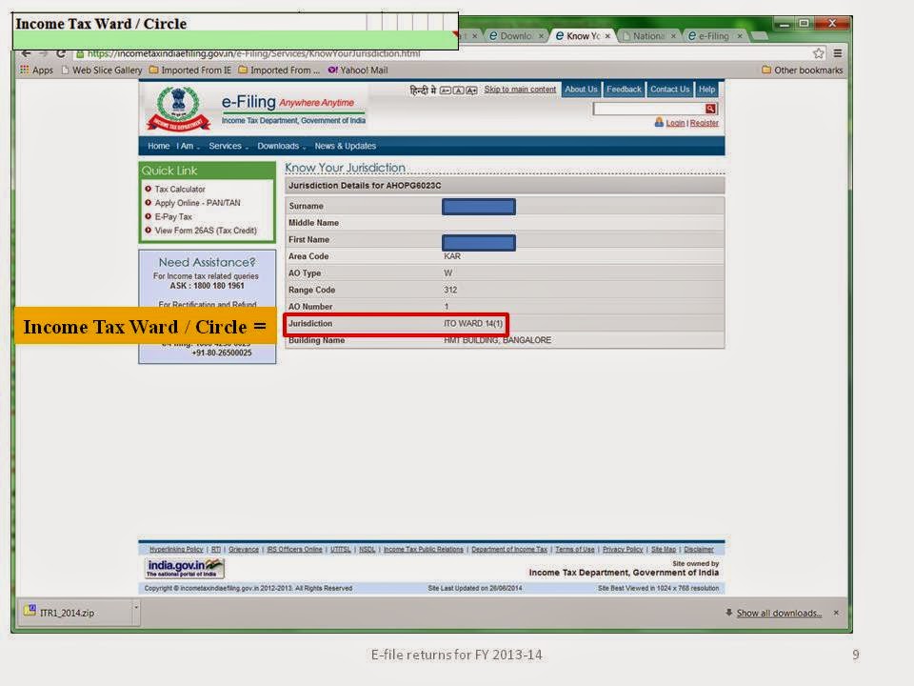
Task: Reload the page with the refresh icon
Action: 61,53
